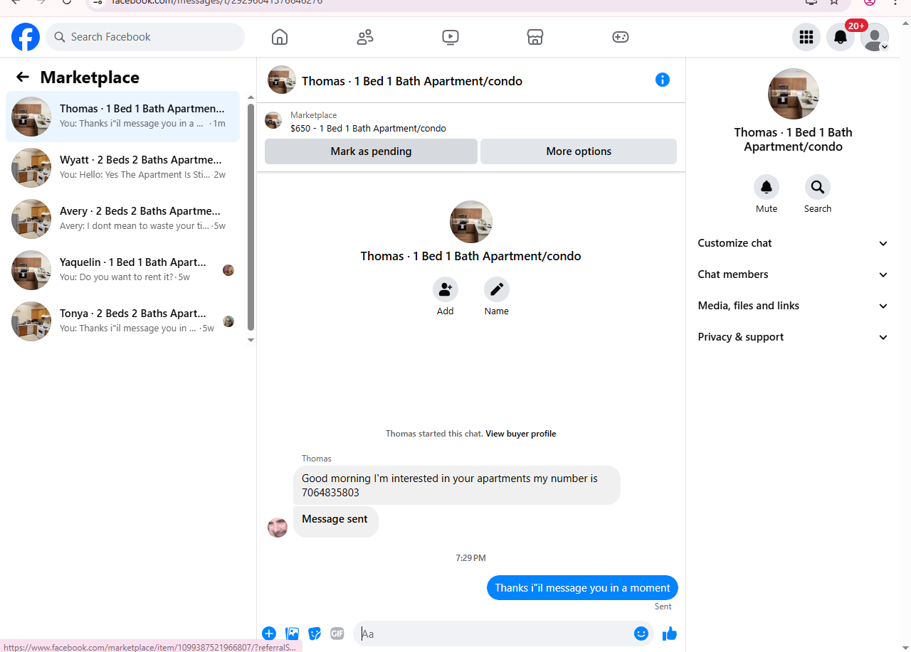Add people using the Add icon
The width and height of the screenshot is (911, 652).
[x=446, y=289]
